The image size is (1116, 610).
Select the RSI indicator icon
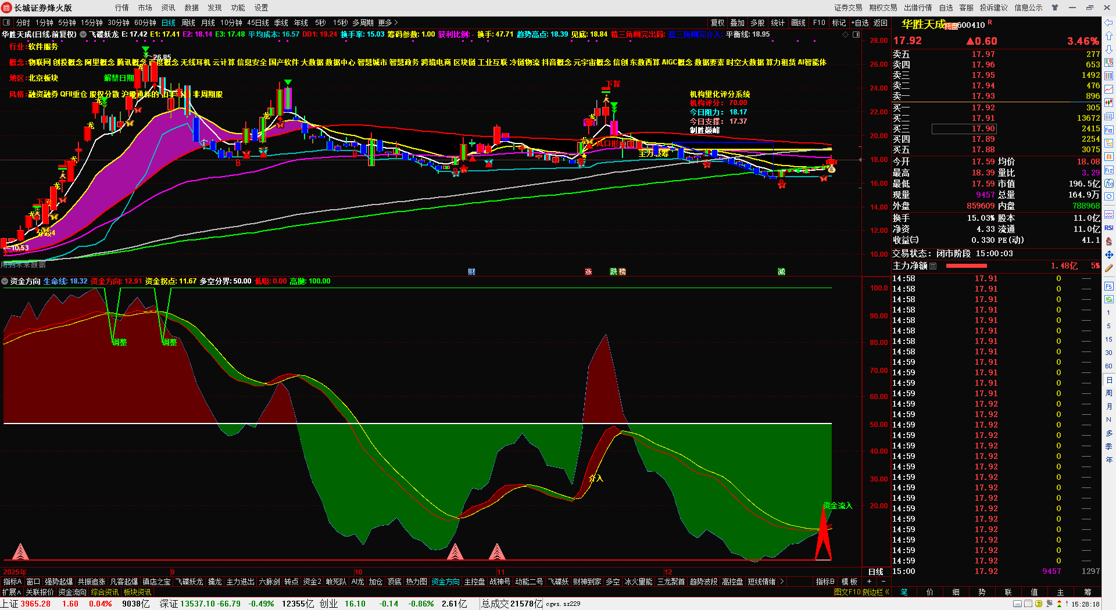(1108, 228)
